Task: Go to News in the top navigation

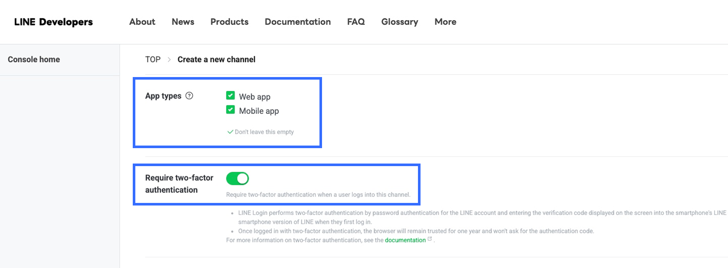Action: click(183, 22)
